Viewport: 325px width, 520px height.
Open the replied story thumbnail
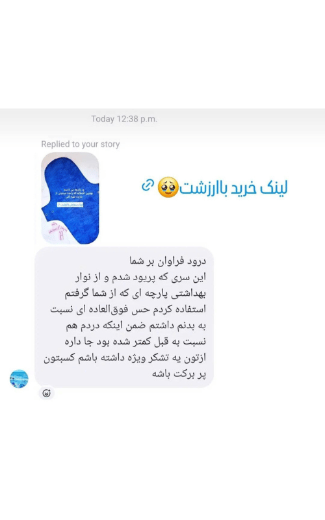[70, 198]
